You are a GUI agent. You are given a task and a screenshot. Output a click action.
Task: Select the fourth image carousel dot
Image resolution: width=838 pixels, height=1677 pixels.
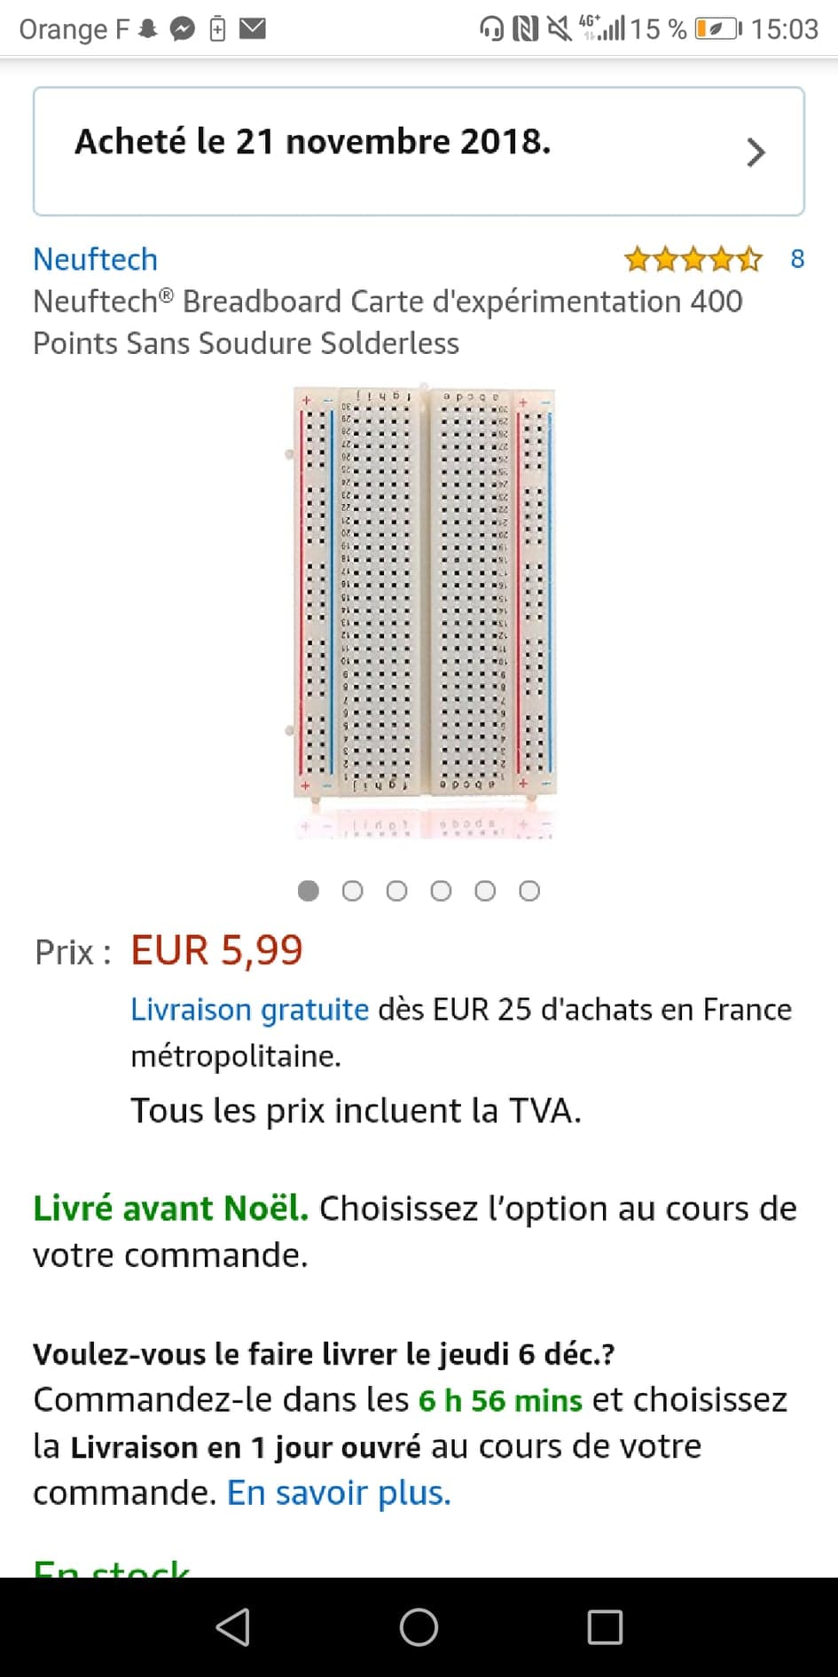point(441,891)
